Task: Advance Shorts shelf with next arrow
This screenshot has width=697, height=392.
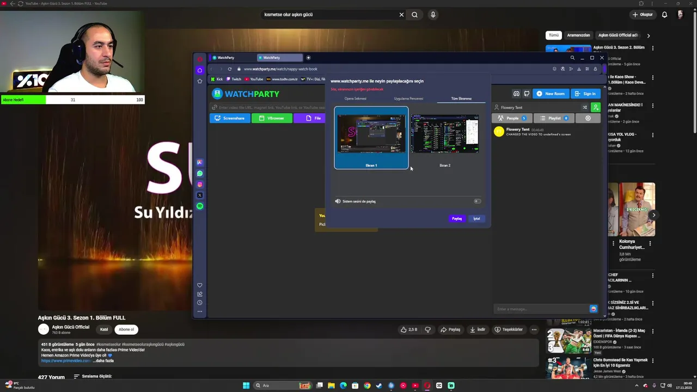Action: [653, 215]
